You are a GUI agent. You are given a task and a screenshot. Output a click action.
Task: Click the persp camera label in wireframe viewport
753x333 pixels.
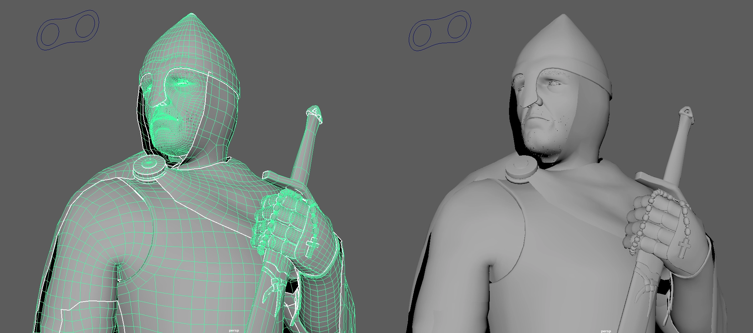[234, 331]
